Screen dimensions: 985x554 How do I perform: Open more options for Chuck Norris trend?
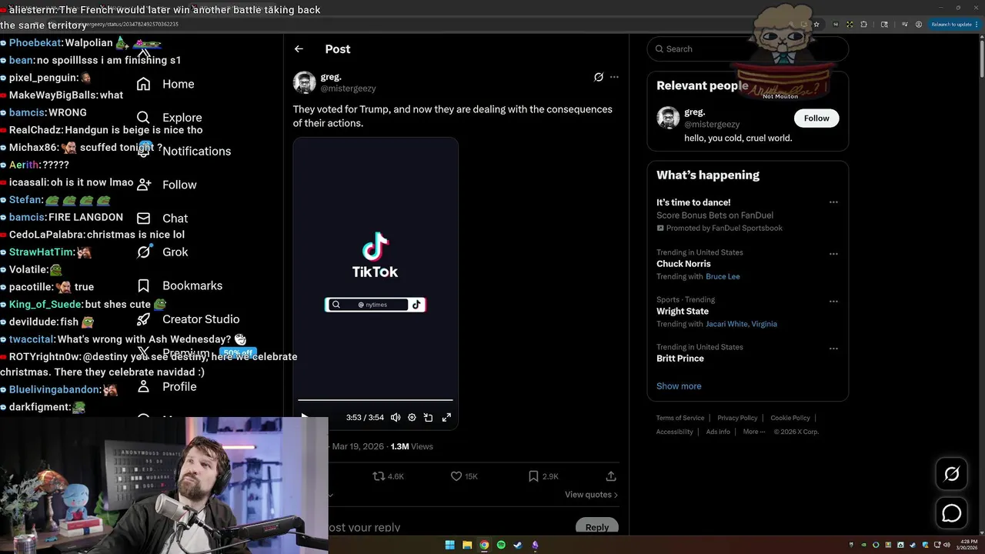tap(833, 254)
